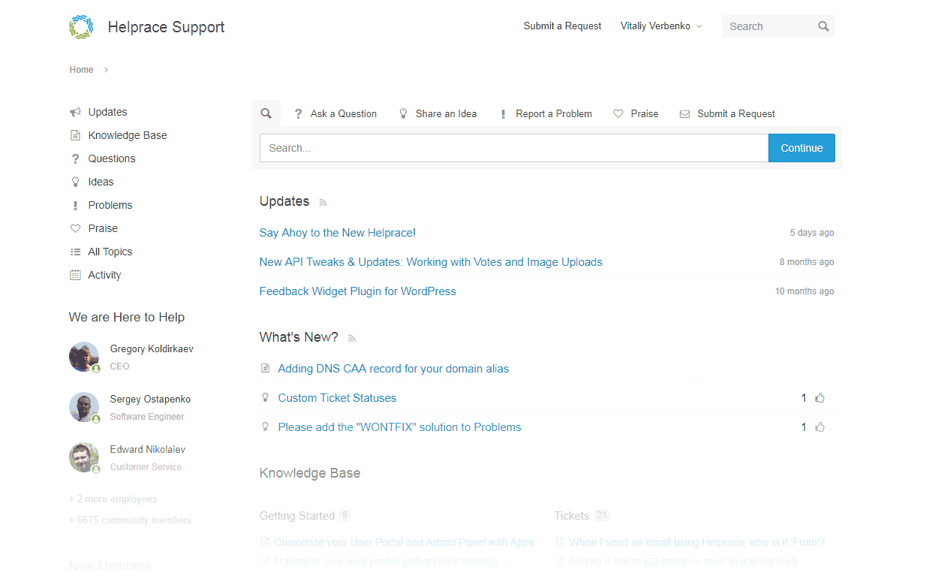Upvote the WONTFIX solution idea
This screenshot has width=926, height=582.
tap(819, 427)
